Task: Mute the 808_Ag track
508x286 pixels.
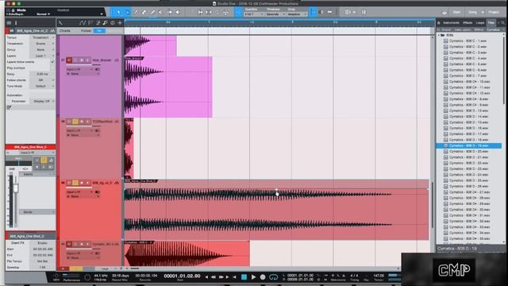Action: point(69,183)
